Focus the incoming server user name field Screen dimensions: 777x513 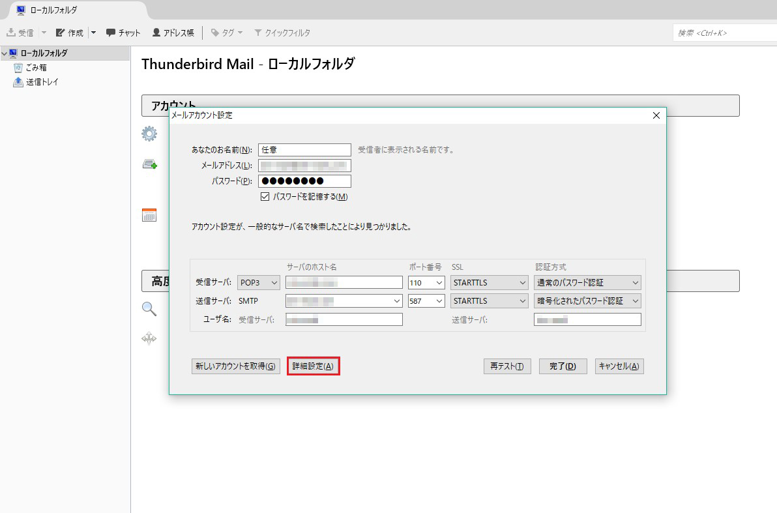[x=344, y=319]
